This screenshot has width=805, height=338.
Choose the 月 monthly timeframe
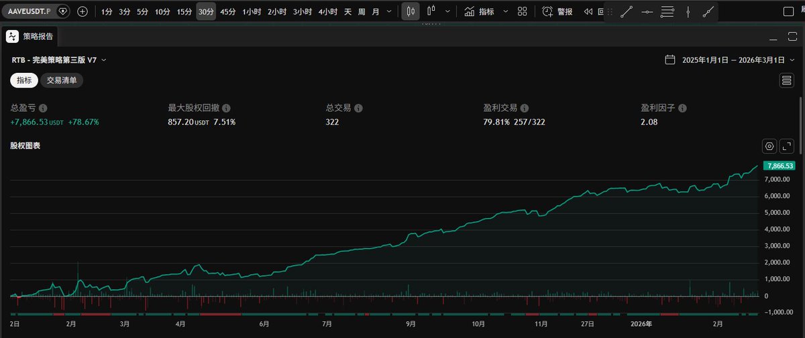(x=375, y=11)
